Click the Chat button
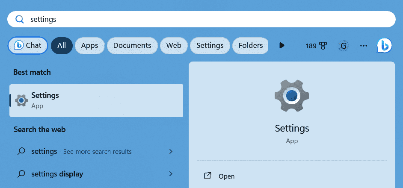Screen dimensions: 403x188 28,45
